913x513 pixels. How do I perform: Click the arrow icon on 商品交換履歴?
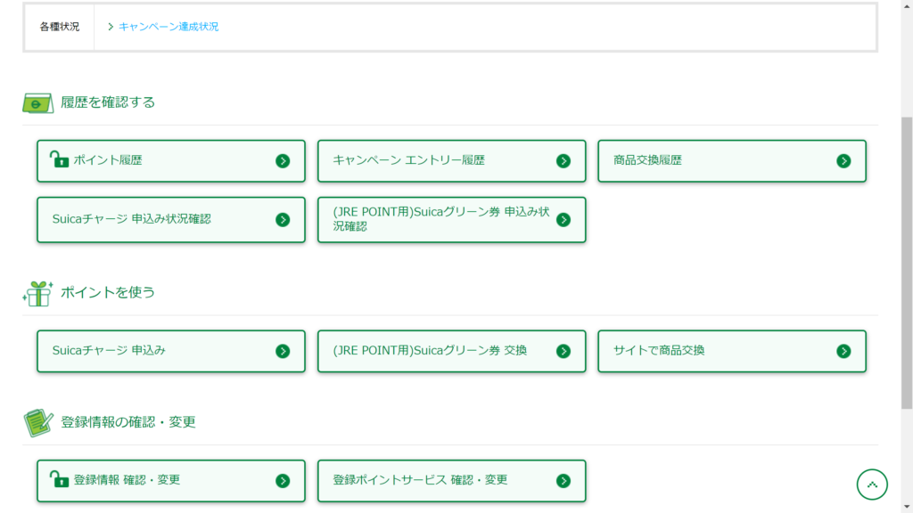coord(843,161)
